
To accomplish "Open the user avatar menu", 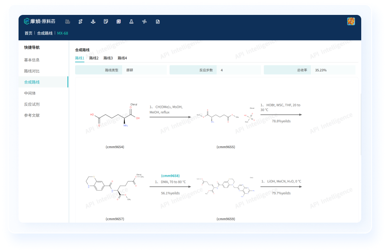I will tap(351, 22).
